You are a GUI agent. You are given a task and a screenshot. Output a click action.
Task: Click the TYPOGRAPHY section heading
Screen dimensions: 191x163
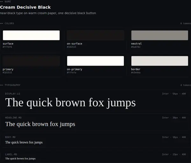click(12, 85)
